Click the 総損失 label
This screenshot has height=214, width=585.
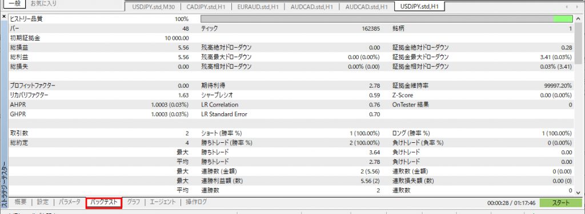(19, 67)
